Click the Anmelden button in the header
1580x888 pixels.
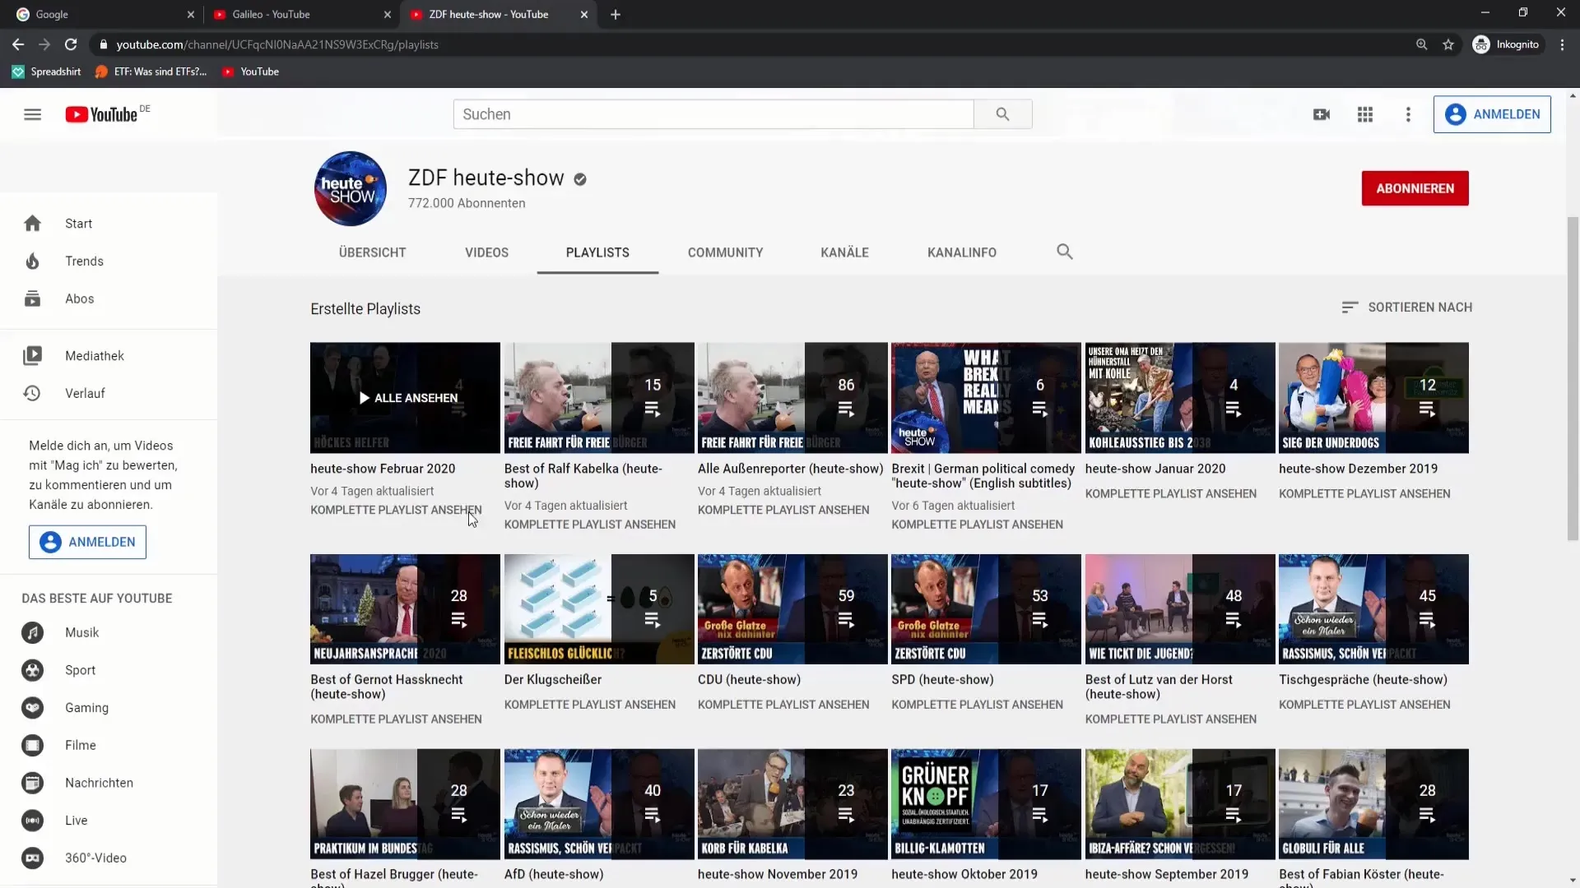(x=1492, y=114)
